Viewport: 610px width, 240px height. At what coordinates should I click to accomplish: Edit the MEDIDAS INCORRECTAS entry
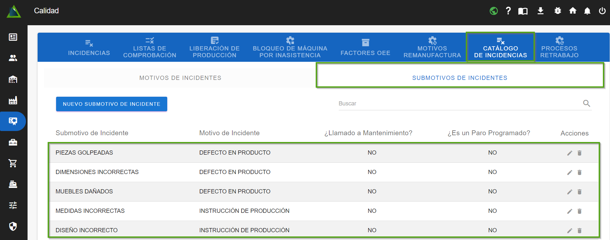[x=569, y=211]
